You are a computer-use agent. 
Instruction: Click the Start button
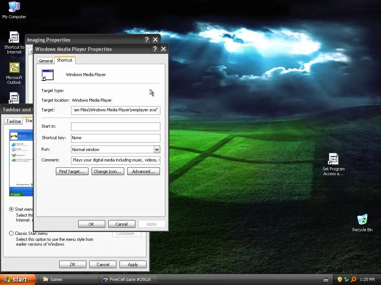click(18, 279)
